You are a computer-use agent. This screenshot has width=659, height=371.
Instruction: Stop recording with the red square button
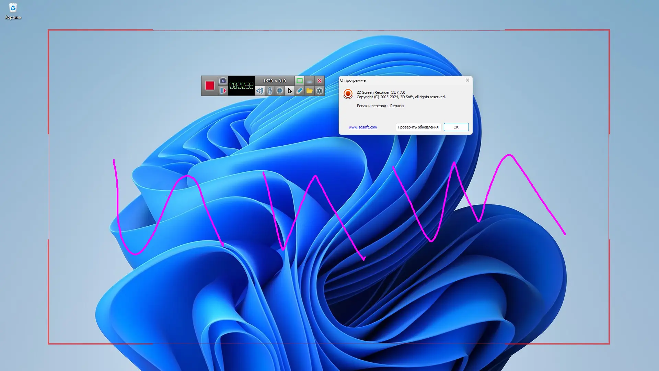[x=209, y=86]
